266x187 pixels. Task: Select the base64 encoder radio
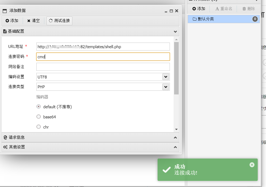39,117
